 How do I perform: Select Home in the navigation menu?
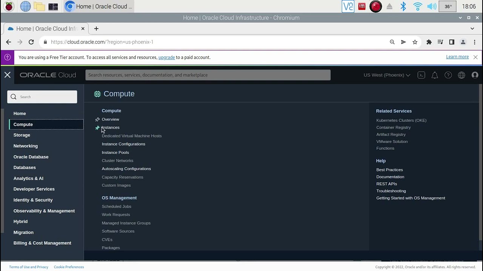click(x=20, y=113)
